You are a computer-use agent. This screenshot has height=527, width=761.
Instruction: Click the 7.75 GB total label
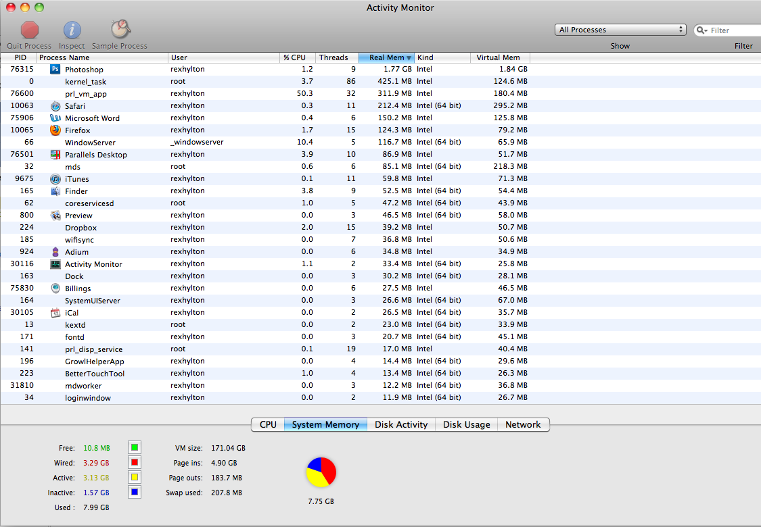click(321, 501)
